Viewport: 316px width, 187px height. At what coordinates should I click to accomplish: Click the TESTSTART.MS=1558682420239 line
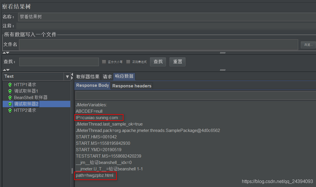pos(109,156)
